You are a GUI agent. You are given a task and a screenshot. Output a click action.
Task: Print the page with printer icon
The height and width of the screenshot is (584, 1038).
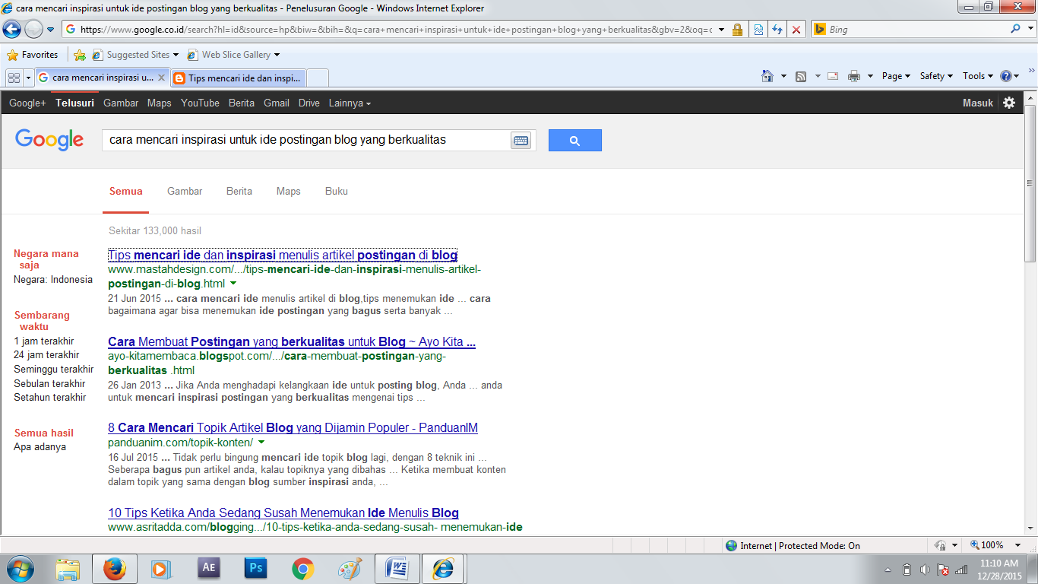pyautogui.click(x=854, y=76)
